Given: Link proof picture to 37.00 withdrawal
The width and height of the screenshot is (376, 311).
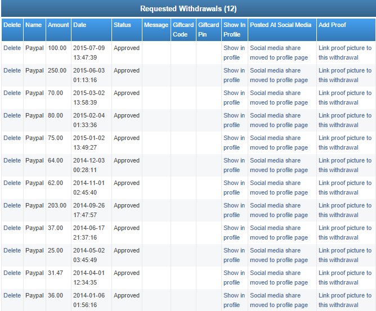Looking at the screenshot, I should (x=345, y=233).
